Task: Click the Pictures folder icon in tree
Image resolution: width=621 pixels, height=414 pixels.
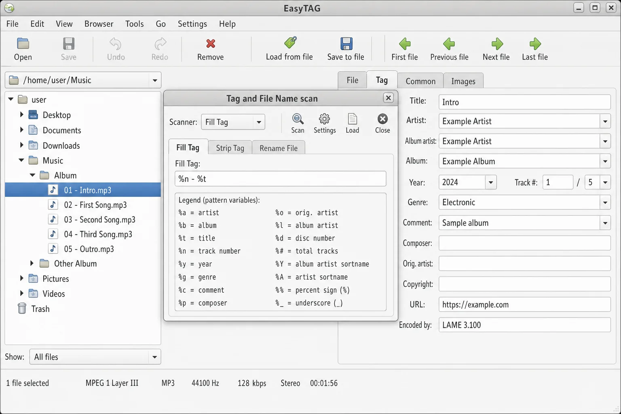Action: pyautogui.click(x=33, y=279)
